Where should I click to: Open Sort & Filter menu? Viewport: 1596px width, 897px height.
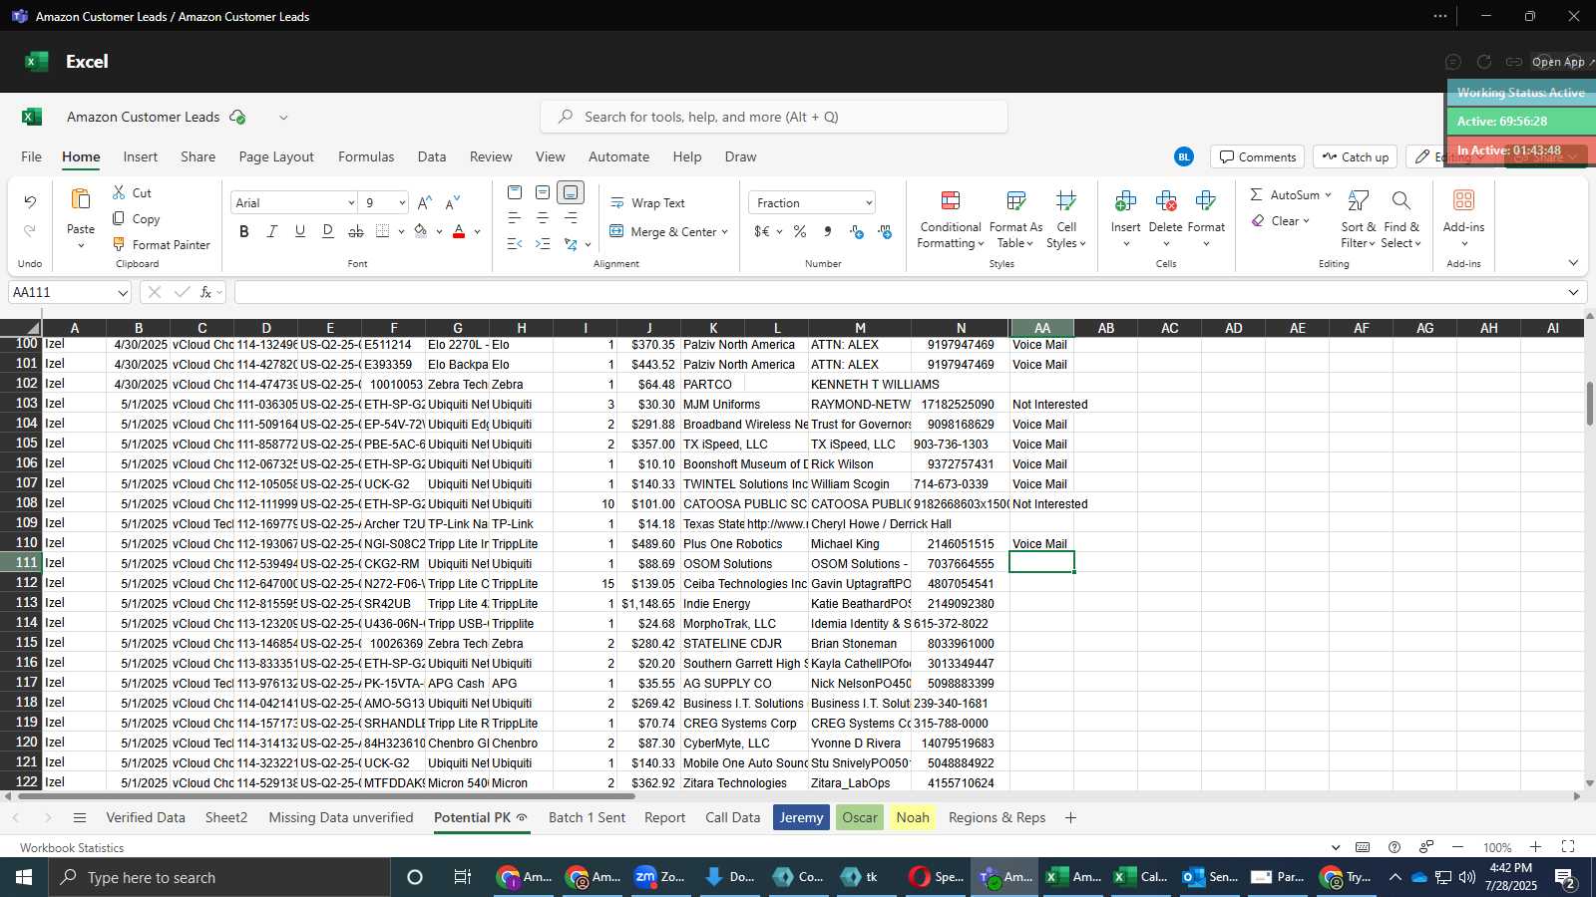[1359, 220]
